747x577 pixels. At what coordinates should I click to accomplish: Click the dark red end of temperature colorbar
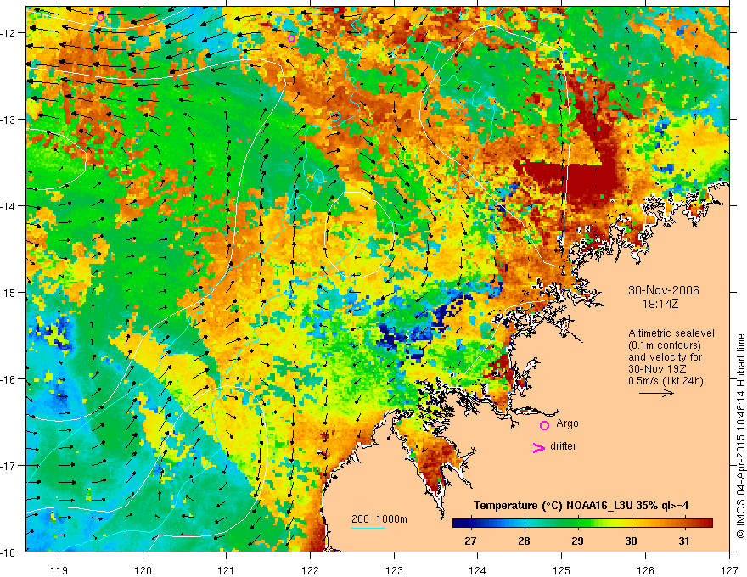(706, 524)
